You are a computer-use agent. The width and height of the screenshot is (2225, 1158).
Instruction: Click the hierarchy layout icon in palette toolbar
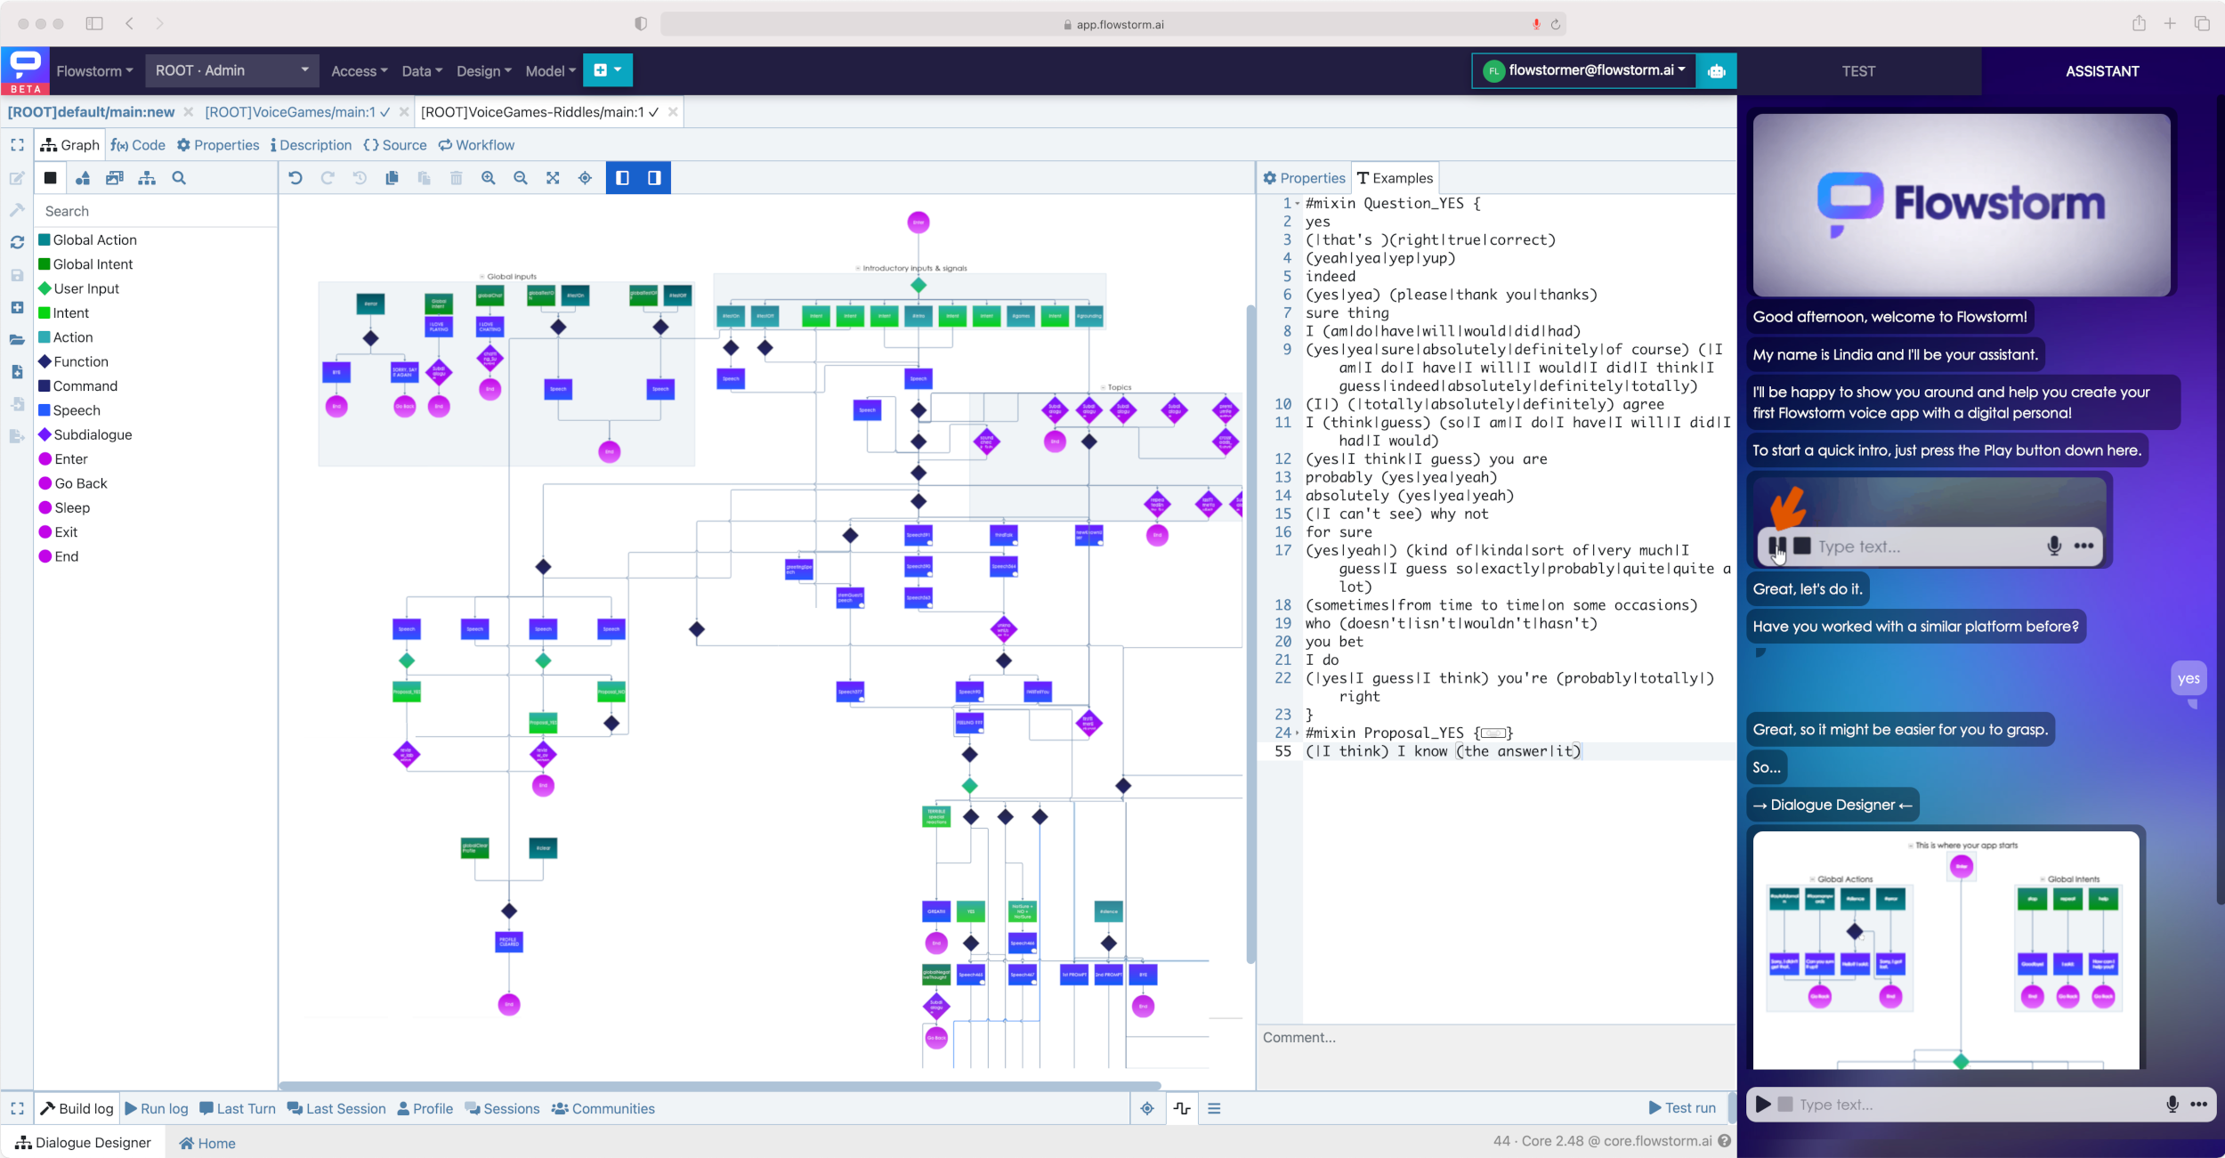(x=147, y=178)
